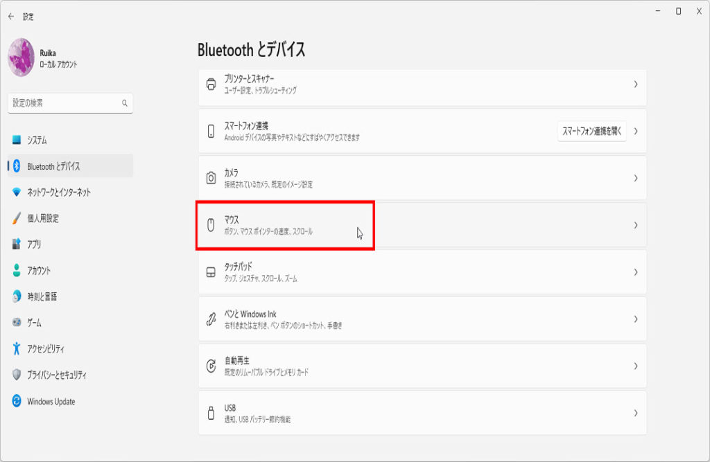Click the USB icon in USB row
The width and height of the screenshot is (710, 462).
pyautogui.click(x=211, y=413)
